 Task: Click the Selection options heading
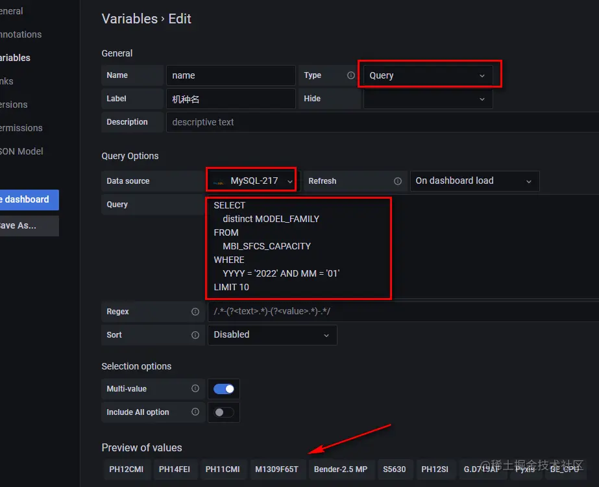point(136,366)
